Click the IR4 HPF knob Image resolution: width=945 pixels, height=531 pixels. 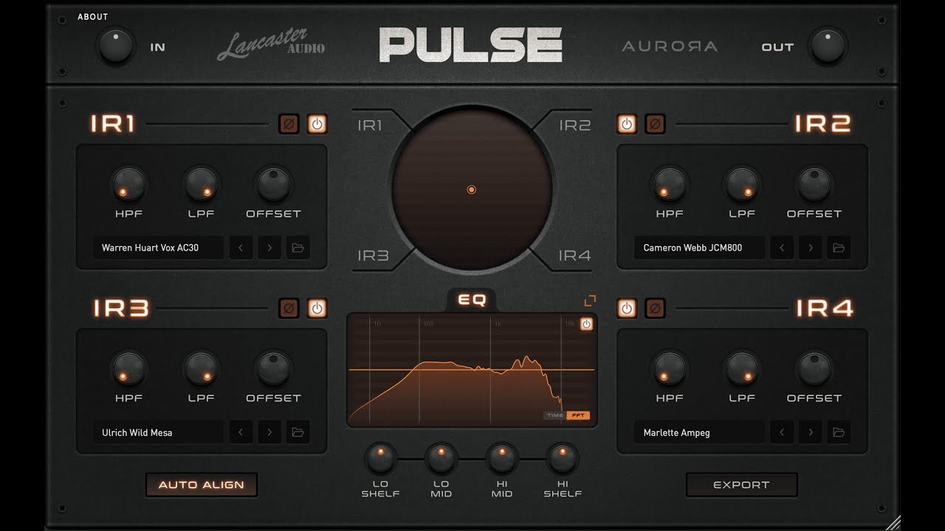(670, 368)
